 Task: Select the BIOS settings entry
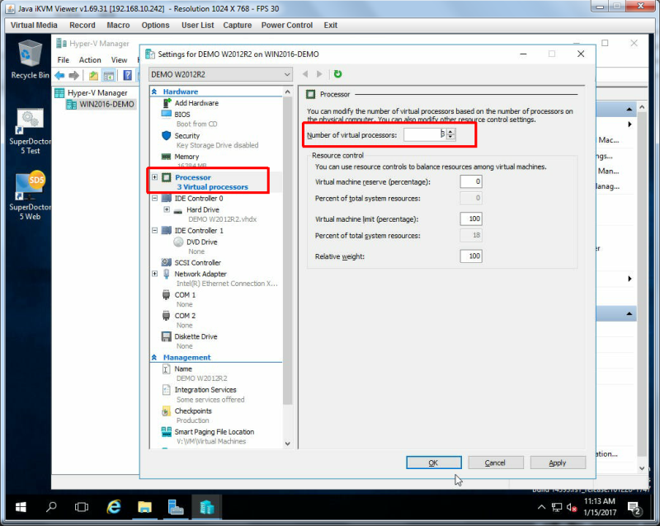click(x=181, y=115)
